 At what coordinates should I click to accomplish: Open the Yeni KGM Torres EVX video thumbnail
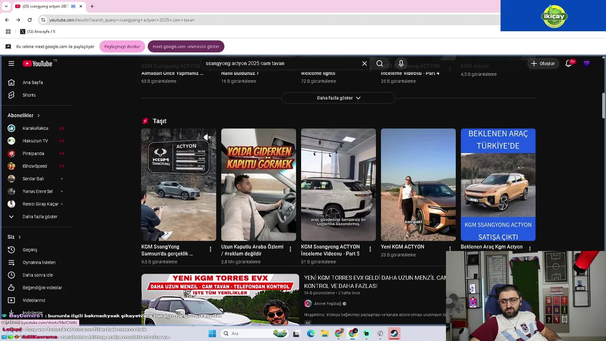coord(220,299)
